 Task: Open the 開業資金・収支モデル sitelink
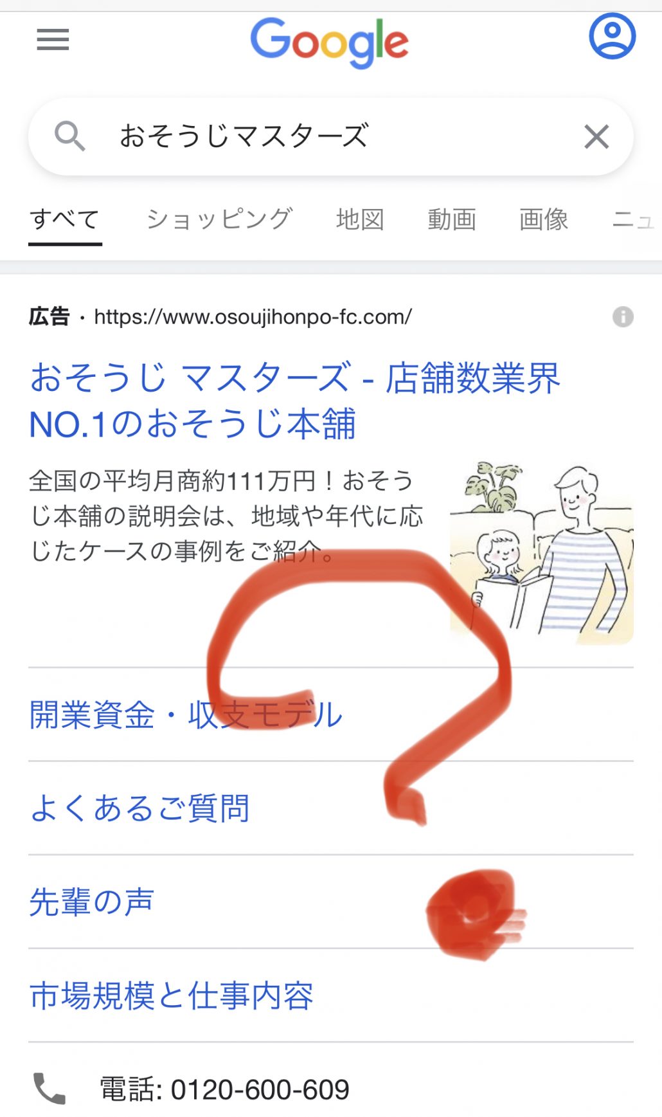(x=186, y=714)
